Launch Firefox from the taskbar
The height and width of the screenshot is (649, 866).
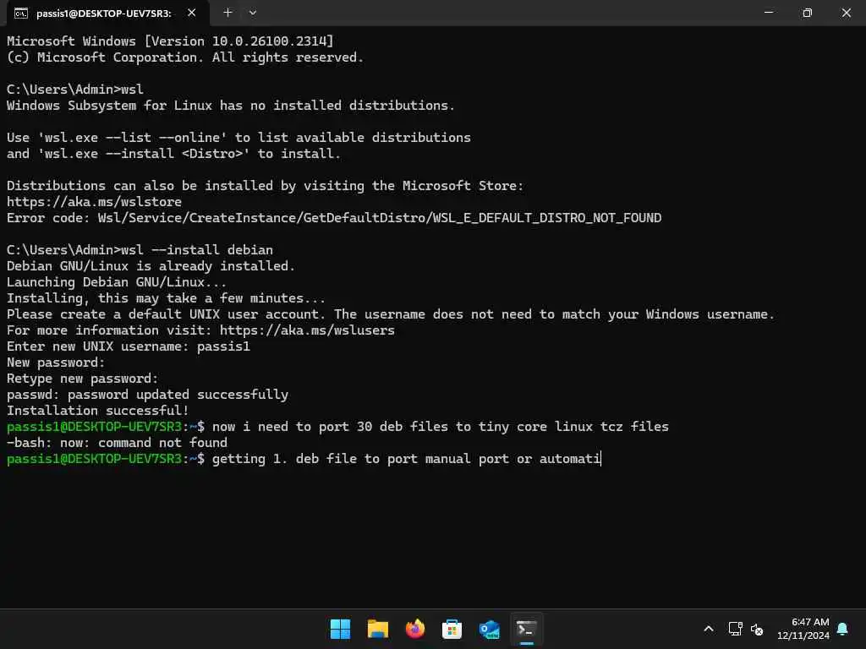(414, 629)
